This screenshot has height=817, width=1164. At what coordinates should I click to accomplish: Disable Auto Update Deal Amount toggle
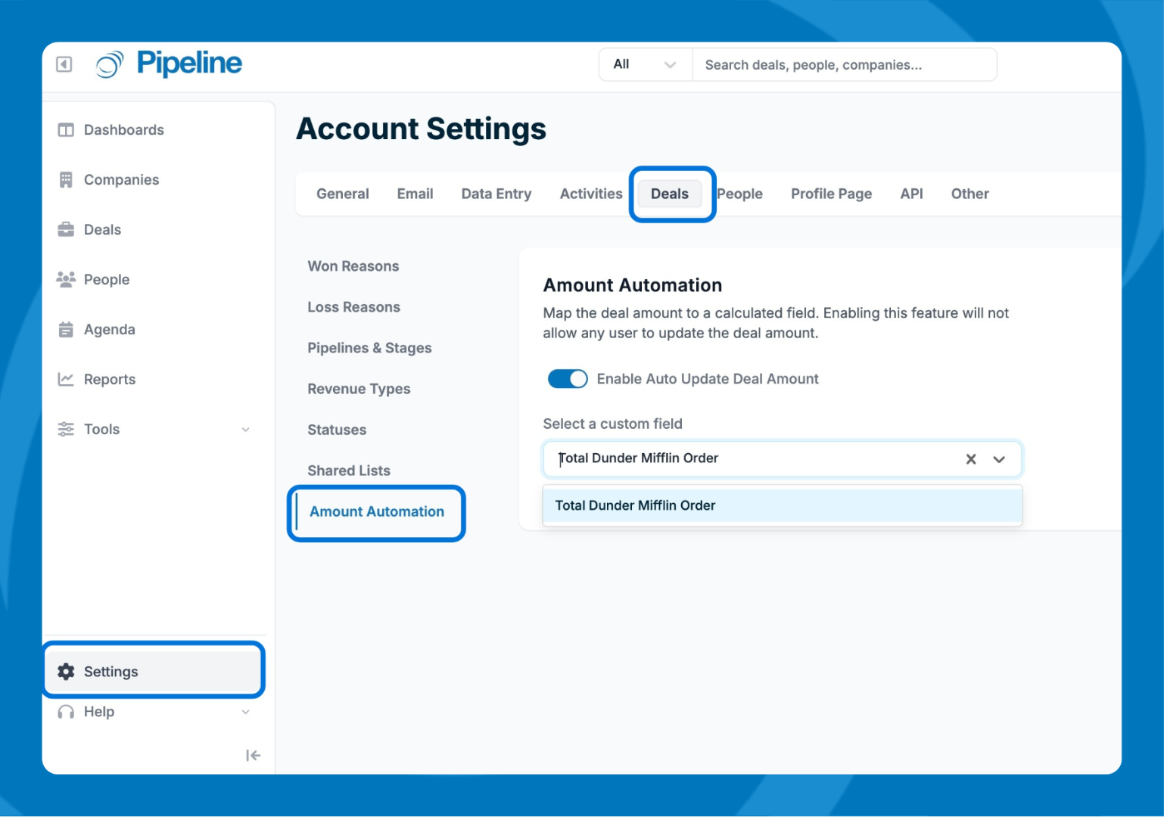[x=567, y=379]
